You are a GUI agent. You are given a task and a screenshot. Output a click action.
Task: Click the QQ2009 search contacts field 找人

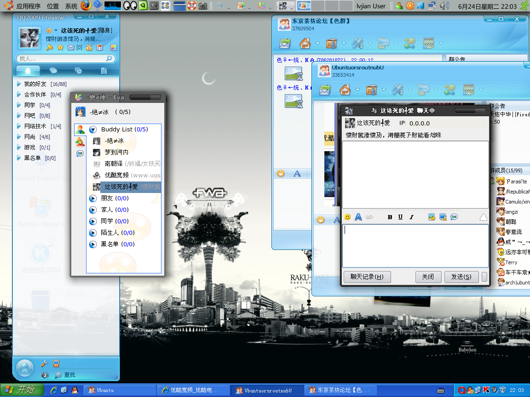[66, 59]
